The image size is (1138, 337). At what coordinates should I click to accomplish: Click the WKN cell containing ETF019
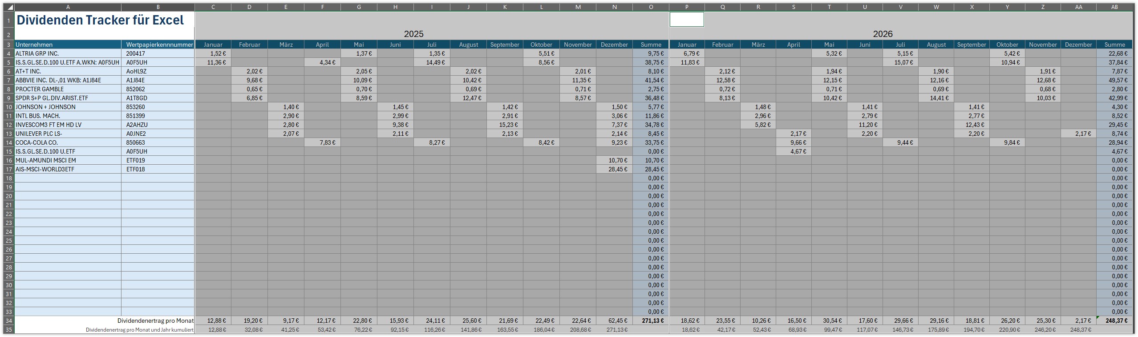point(158,160)
